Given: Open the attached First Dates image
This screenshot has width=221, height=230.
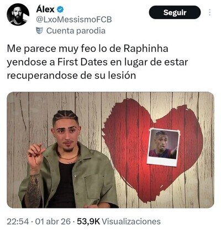Looking at the screenshot, I should tap(110, 150).
